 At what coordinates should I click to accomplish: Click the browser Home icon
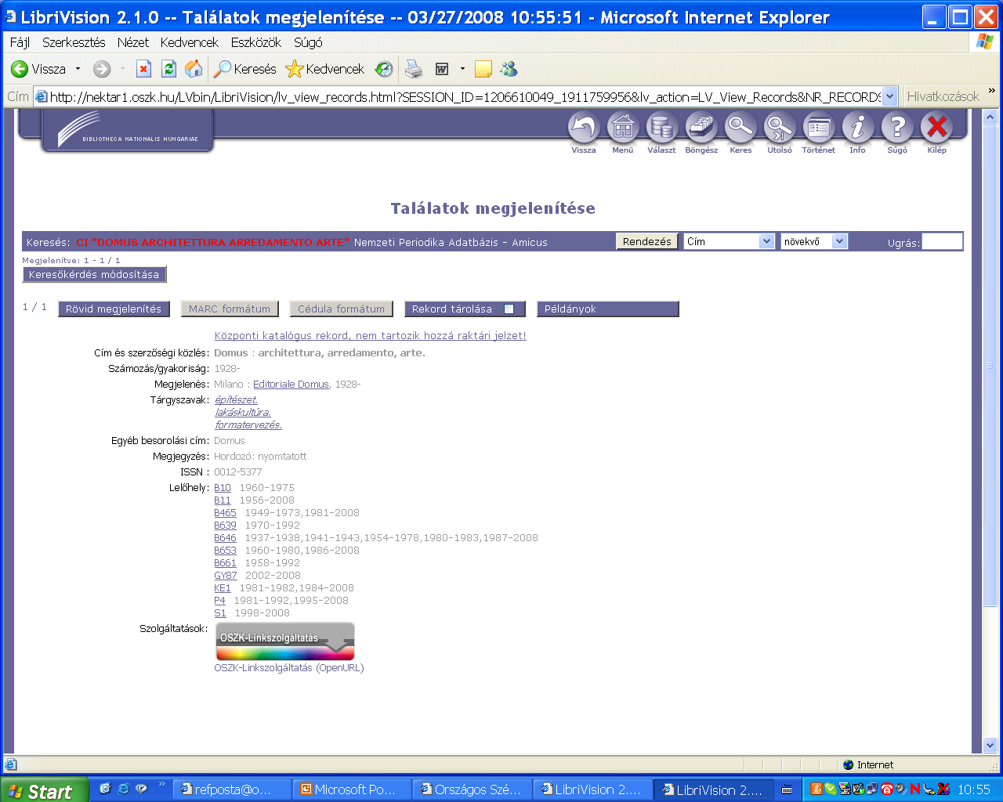click(194, 69)
